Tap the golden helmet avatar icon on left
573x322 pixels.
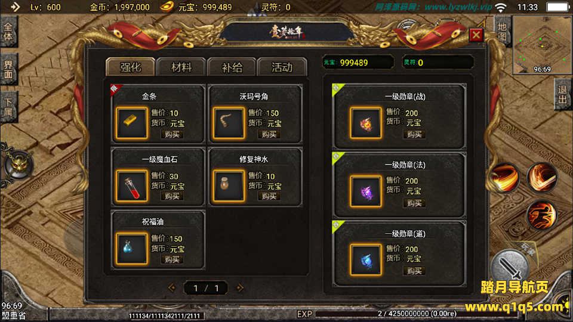19,165
